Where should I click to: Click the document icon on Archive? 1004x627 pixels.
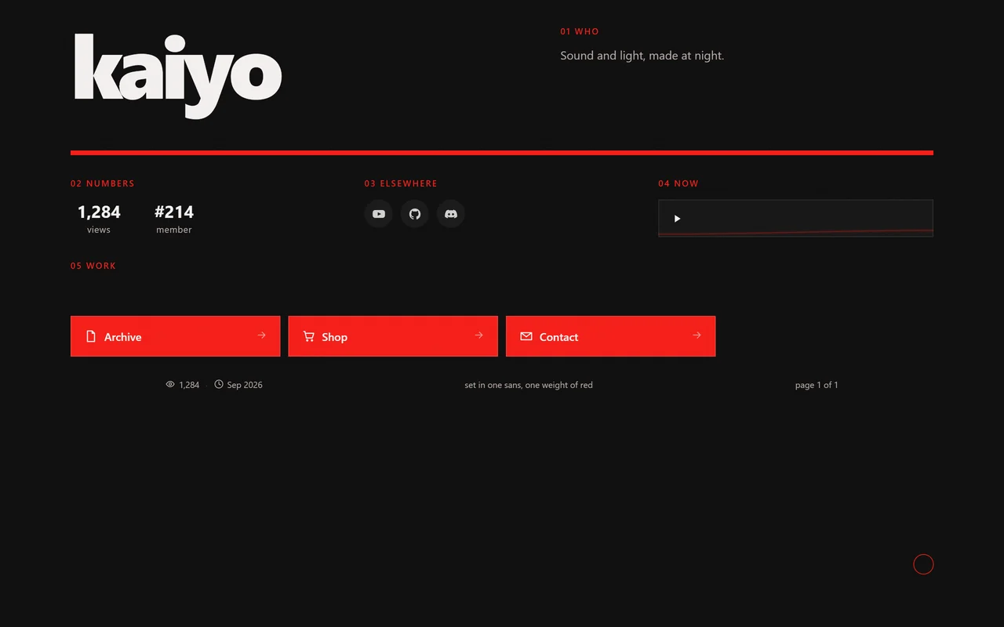[x=91, y=336]
